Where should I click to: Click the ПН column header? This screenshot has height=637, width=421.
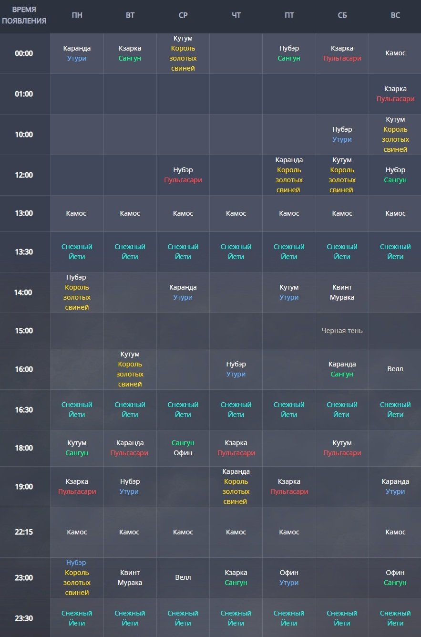77,15
